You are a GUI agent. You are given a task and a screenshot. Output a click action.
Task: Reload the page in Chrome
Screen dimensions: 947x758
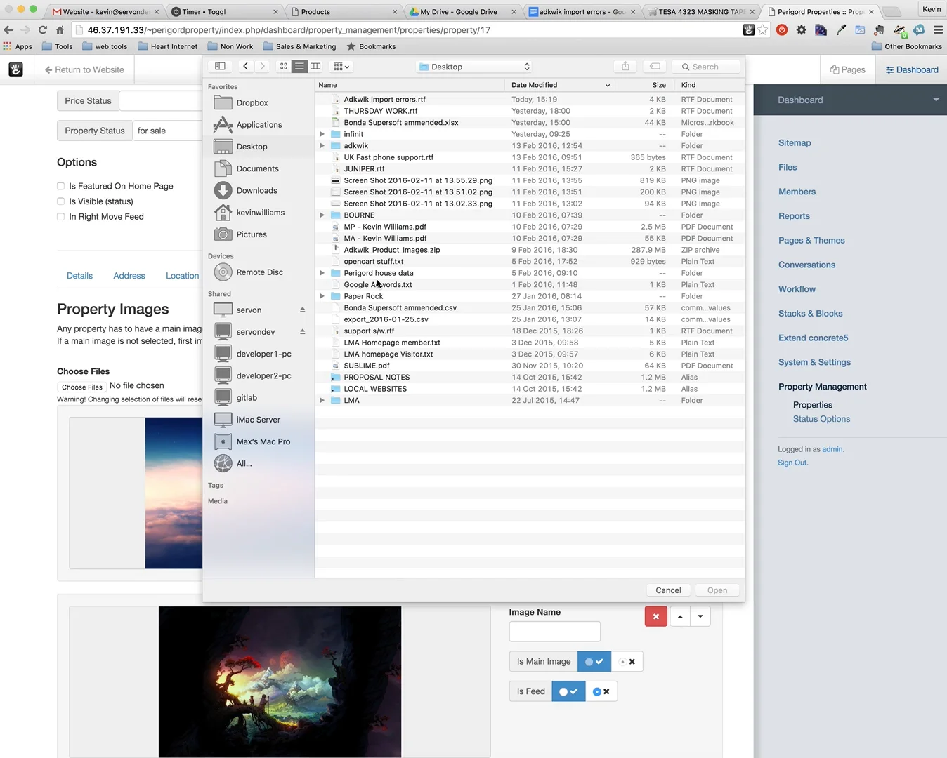pos(43,30)
